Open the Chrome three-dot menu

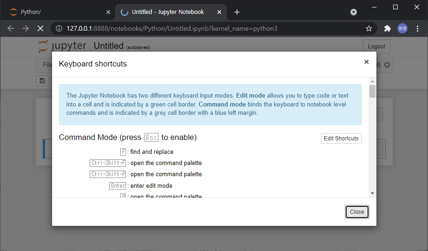point(417,28)
